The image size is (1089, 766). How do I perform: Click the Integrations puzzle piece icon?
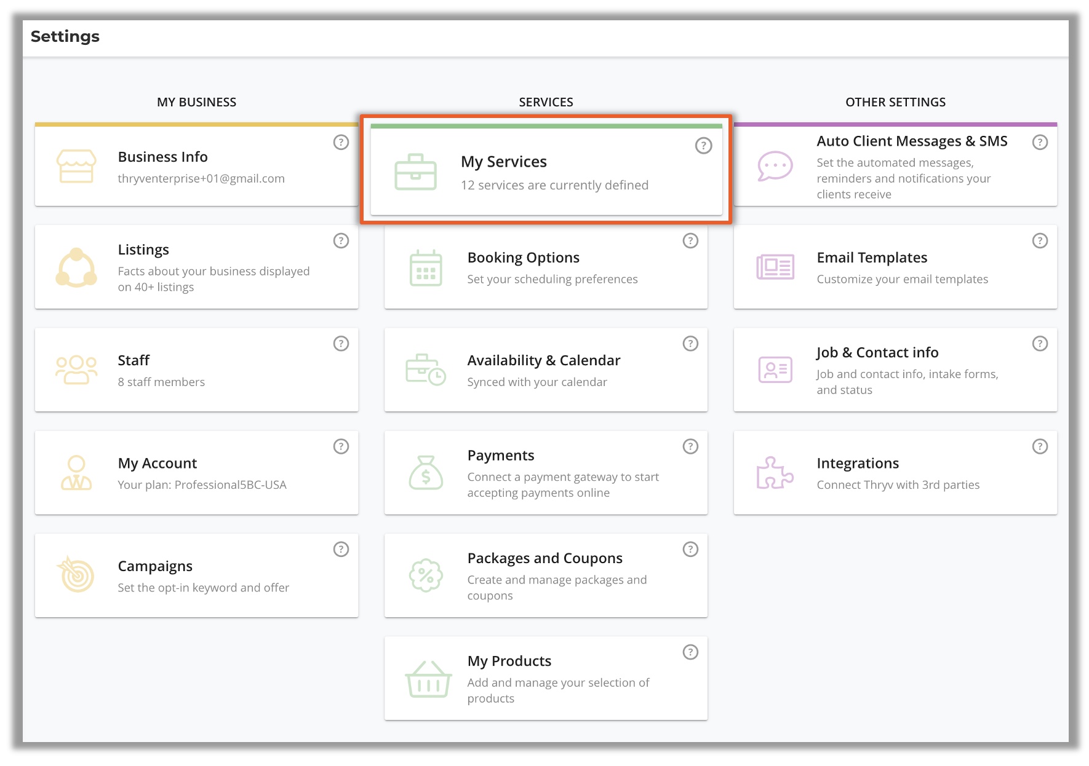point(775,473)
